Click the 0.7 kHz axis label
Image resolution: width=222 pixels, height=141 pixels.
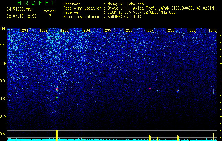tap(3, 116)
